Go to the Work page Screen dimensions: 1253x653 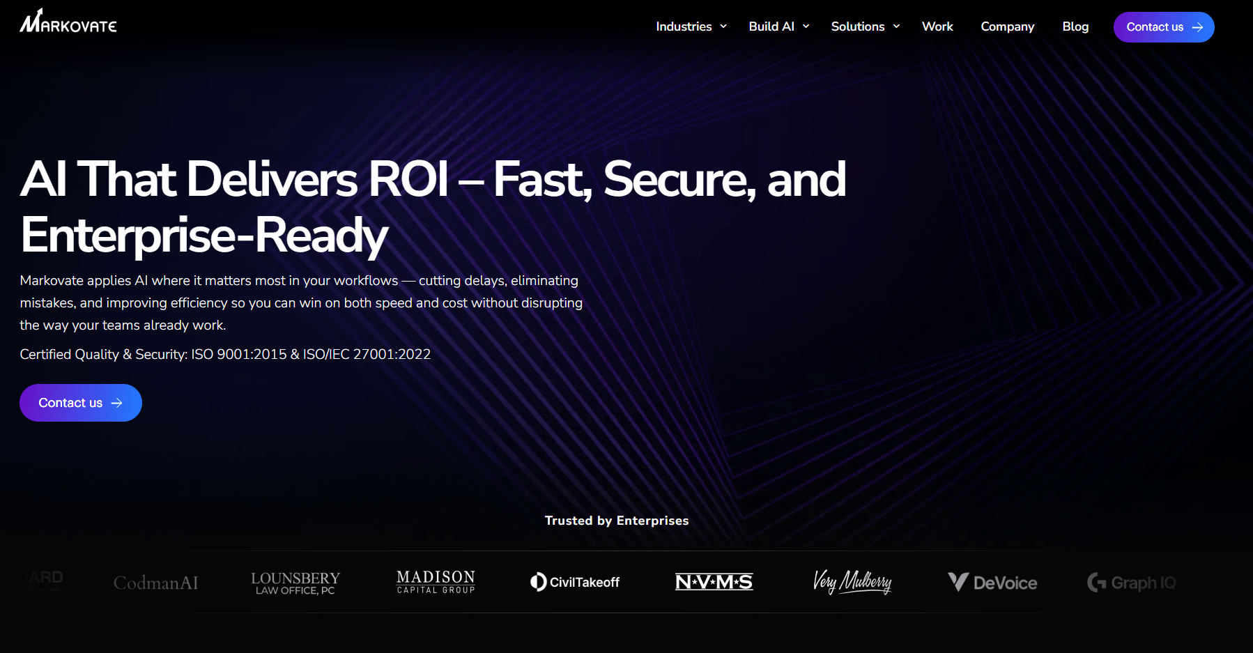(x=937, y=26)
